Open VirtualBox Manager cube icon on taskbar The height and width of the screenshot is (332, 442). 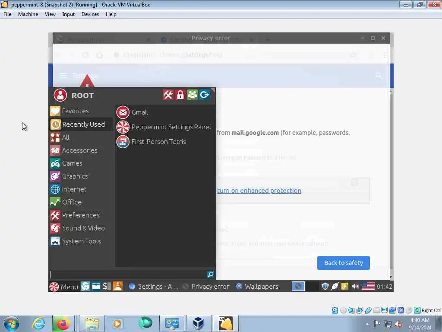pyautogui.click(x=199, y=323)
